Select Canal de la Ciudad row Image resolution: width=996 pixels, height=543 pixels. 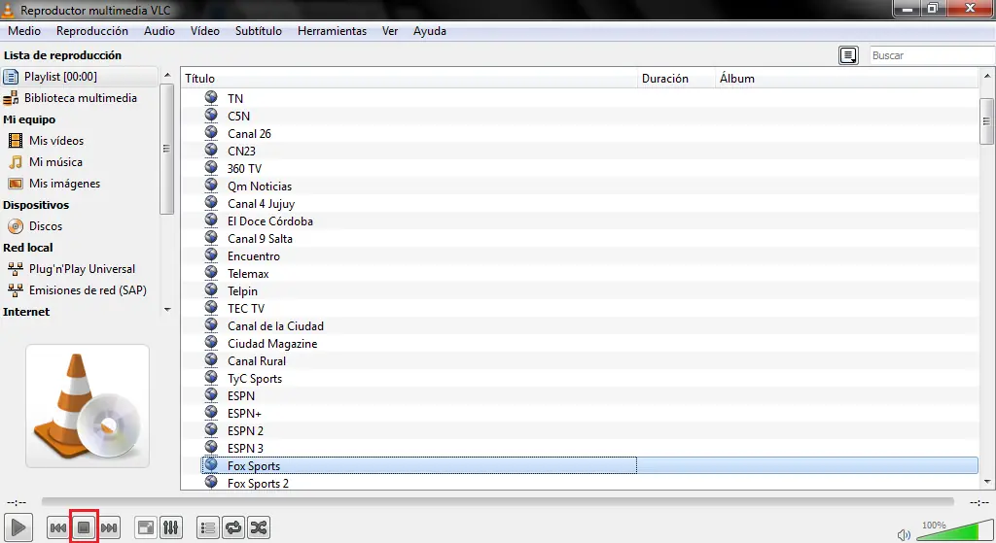coord(589,326)
